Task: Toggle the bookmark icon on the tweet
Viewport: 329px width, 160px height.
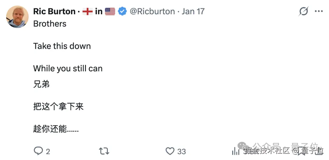Action: tap(302, 151)
